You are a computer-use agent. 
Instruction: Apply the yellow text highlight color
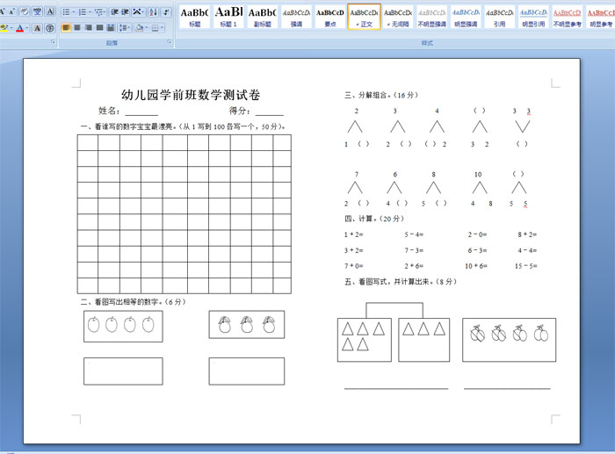click(4, 28)
